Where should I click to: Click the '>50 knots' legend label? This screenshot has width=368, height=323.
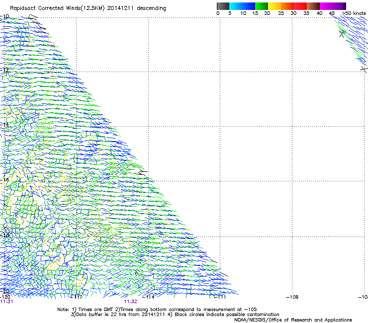tap(354, 13)
